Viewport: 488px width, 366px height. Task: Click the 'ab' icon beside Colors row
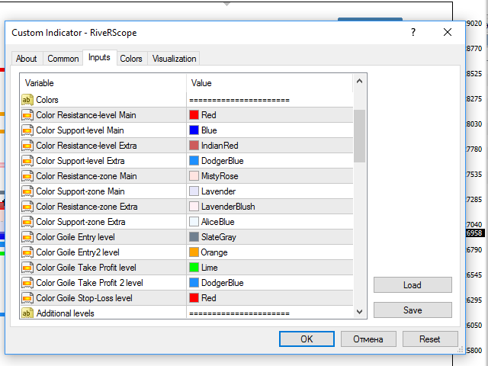point(27,100)
